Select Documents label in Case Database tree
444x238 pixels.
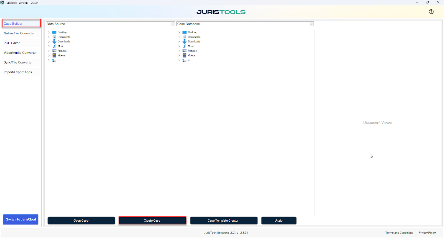[194, 37]
